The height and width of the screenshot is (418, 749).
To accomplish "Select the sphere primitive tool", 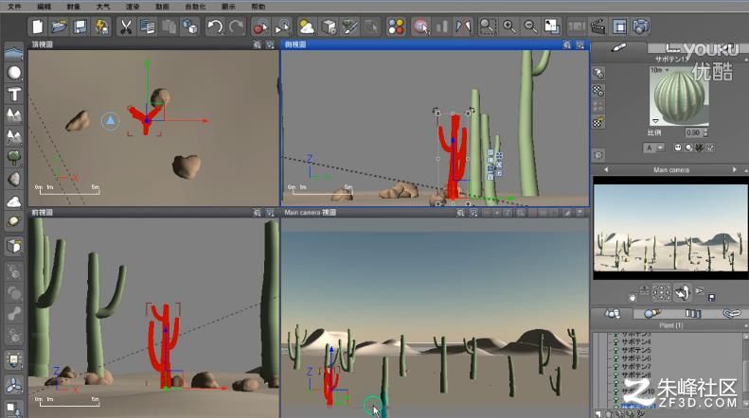I will [x=14, y=73].
